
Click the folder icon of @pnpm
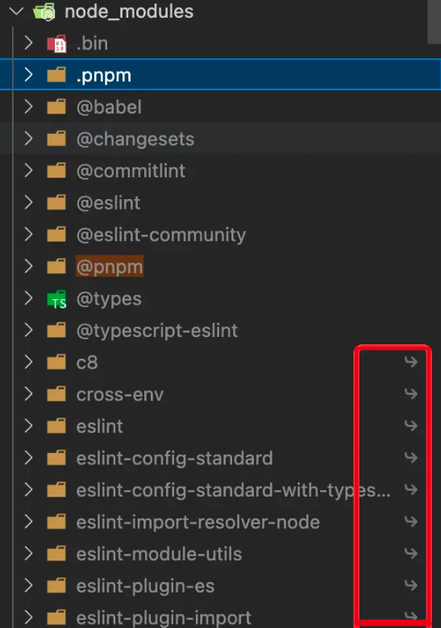56,266
